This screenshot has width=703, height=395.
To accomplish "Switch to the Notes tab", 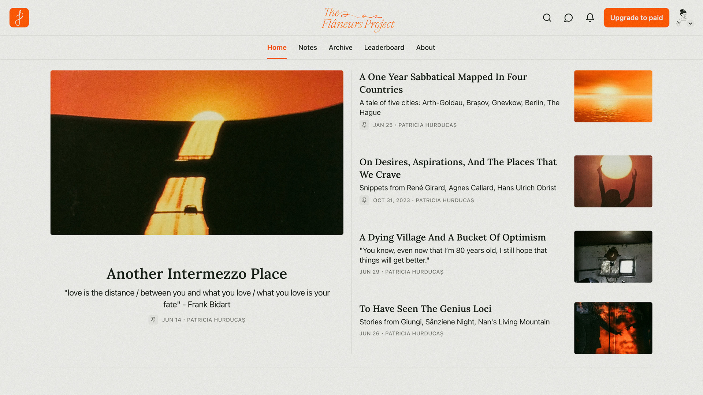I will coord(308,48).
